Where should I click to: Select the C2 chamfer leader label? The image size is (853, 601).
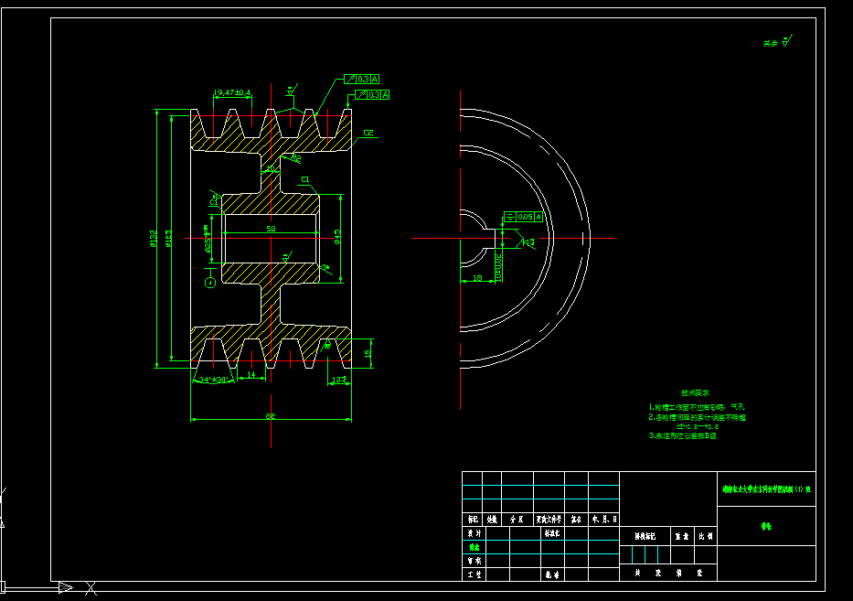368,133
